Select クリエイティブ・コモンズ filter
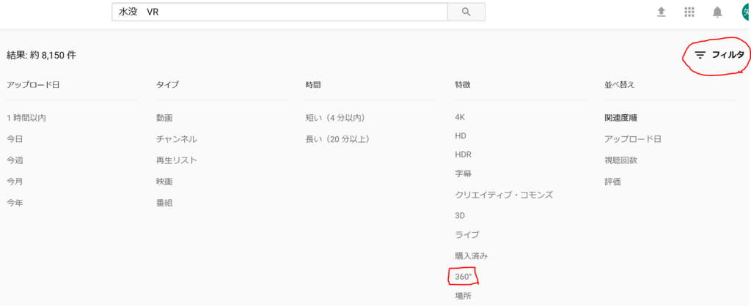Image resolution: width=751 pixels, height=306 pixels. point(504,195)
